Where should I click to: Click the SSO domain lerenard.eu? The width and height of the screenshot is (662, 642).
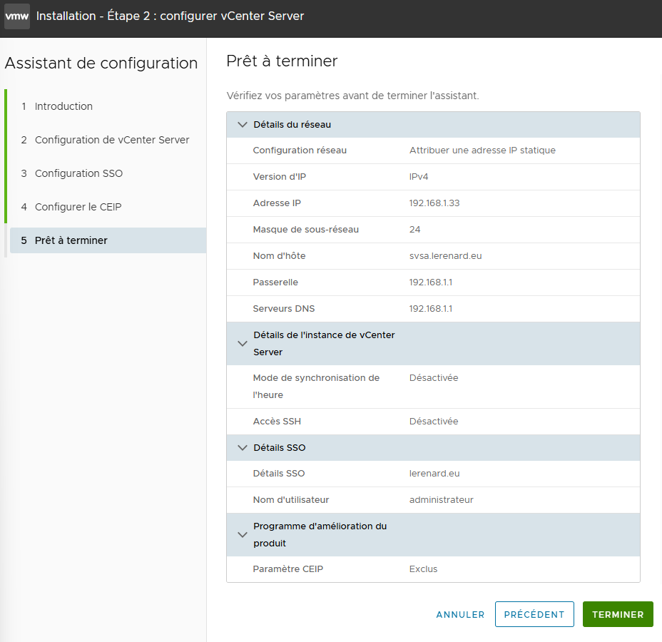point(434,474)
